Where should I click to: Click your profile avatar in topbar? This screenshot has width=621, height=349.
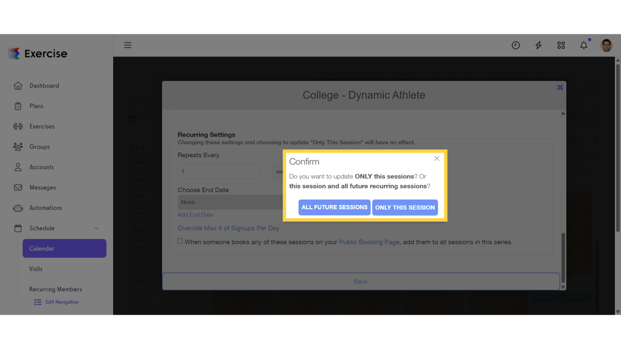click(606, 45)
